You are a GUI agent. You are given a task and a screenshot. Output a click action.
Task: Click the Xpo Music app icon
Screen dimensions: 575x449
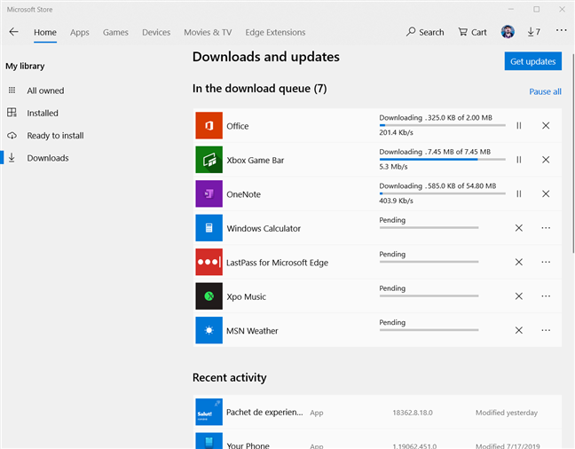pos(209,296)
